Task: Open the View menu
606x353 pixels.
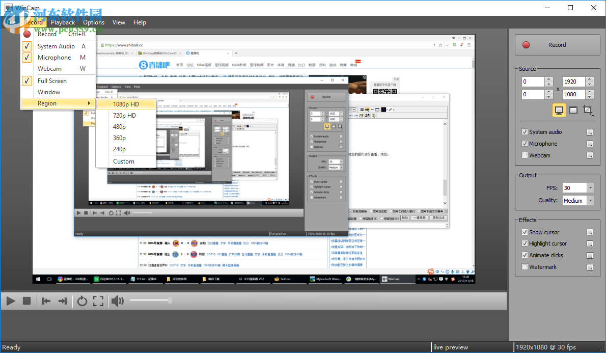Action: (119, 22)
